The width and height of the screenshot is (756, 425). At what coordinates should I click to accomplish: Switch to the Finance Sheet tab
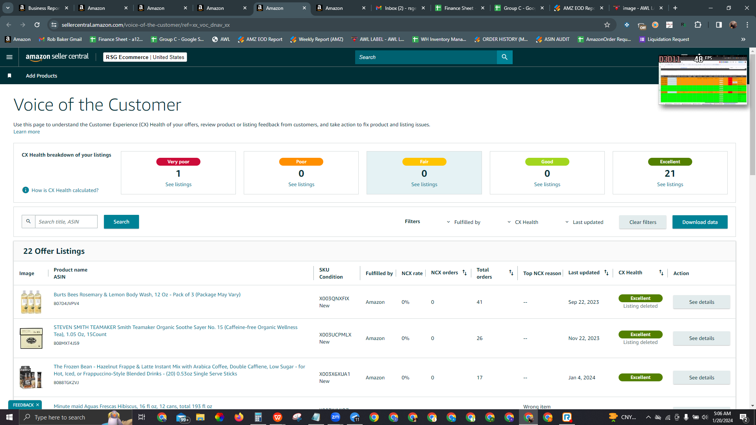[460, 8]
